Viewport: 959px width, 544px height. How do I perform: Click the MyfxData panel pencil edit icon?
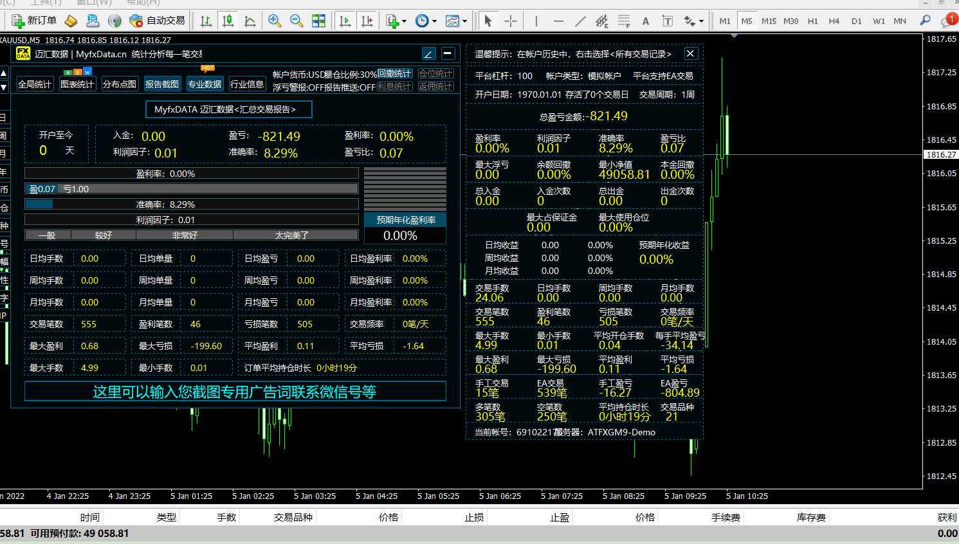[428, 53]
